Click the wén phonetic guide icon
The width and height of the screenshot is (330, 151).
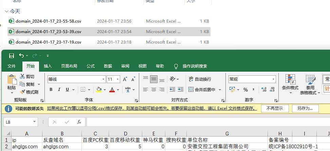coord(128,90)
